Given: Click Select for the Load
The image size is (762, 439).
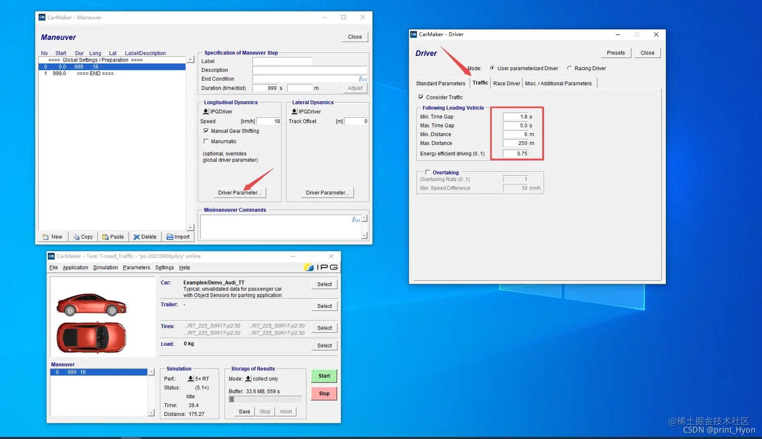Looking at the screenshot, I should 325,345.
